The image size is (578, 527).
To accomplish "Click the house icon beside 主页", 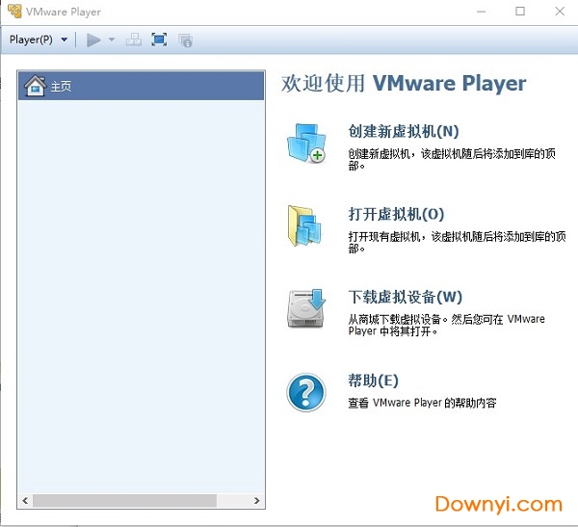I will click(35, 86).
